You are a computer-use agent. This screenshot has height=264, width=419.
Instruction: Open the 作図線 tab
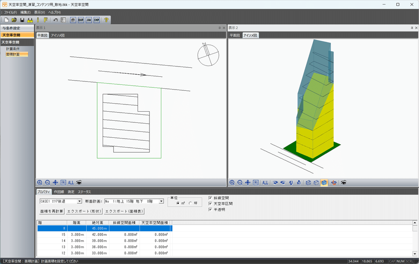tap(59, 192)
